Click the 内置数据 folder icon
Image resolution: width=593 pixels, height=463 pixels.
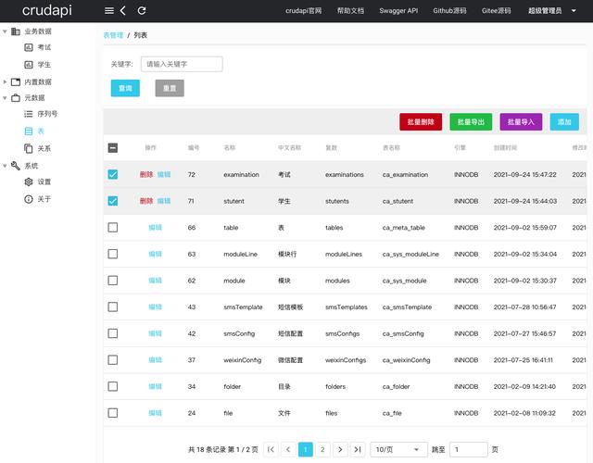pos(16,82)
